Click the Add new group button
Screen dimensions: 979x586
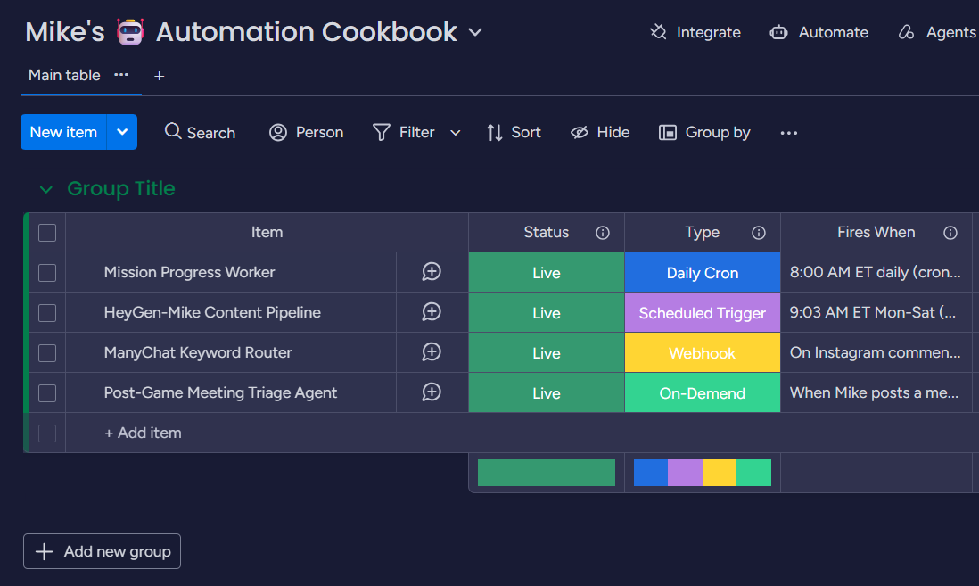pos(102,551)
